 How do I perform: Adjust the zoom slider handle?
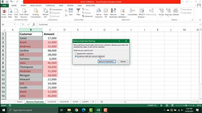(186, 105)
